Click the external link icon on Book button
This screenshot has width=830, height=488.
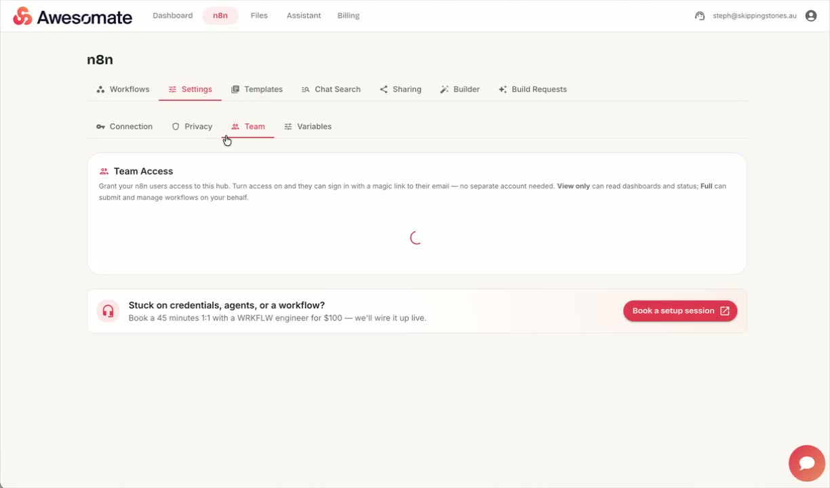[x=725, y=311]
